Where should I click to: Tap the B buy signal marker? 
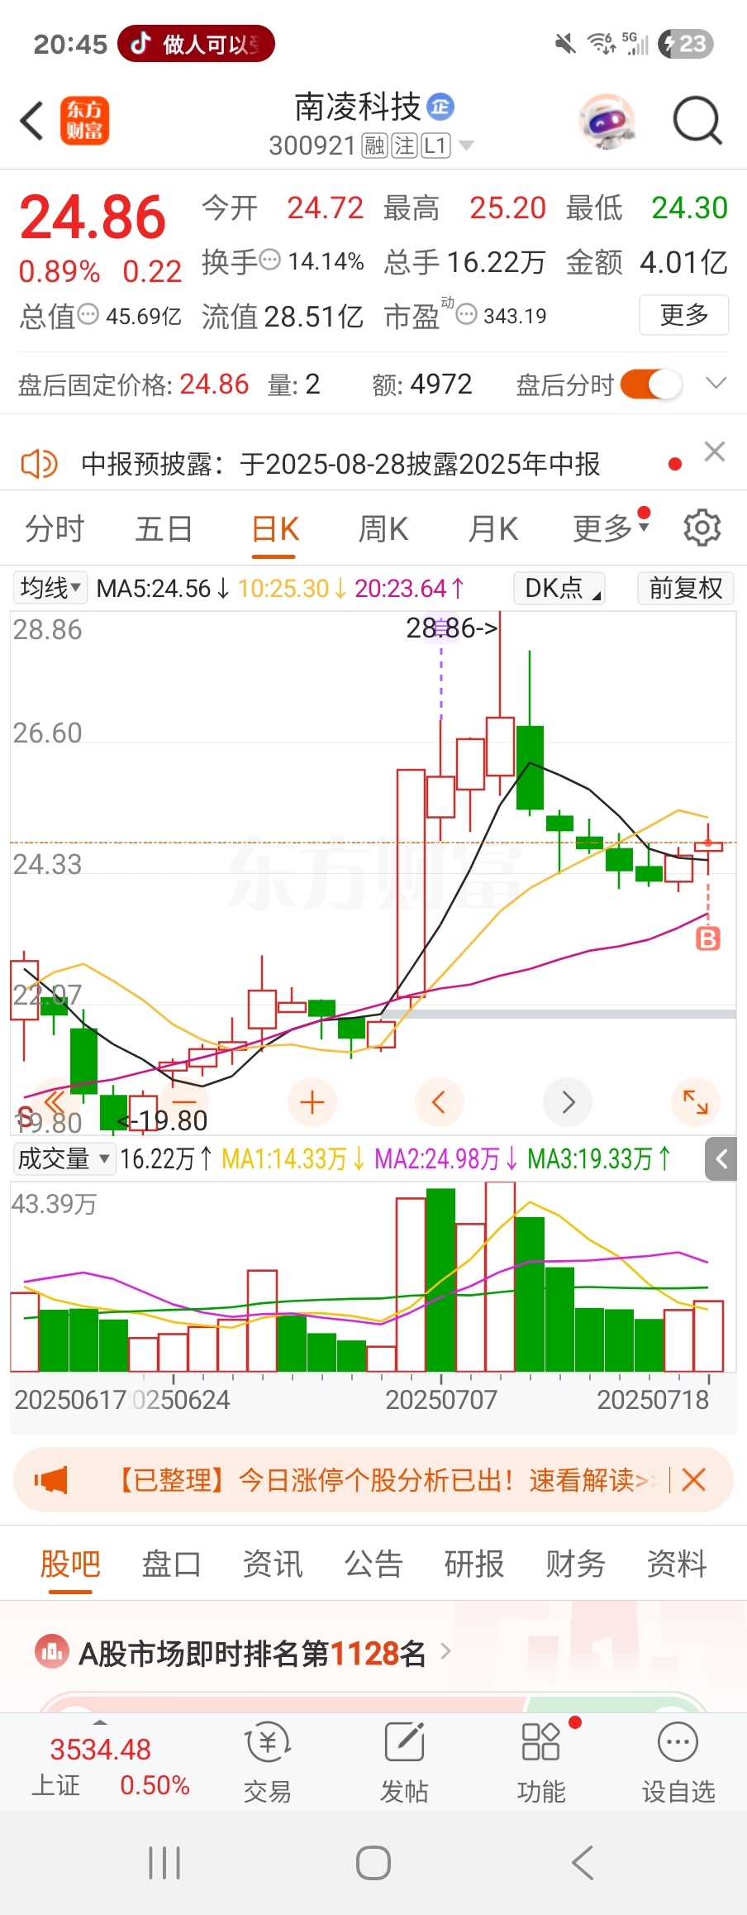(x=708, y=938)
